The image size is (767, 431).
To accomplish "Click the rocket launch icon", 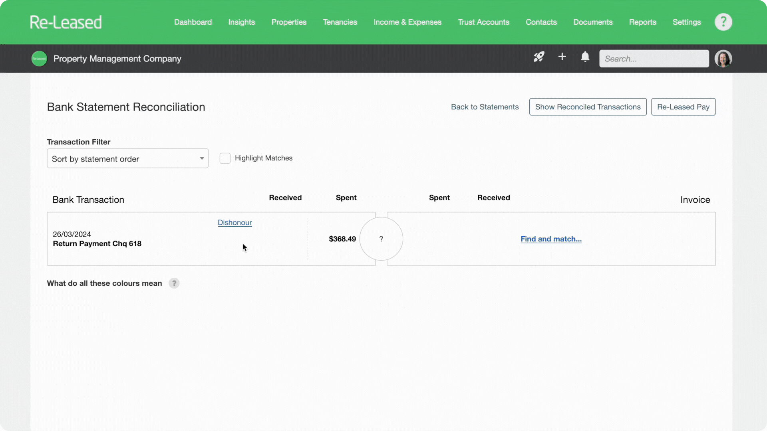I will click(x=539, y=57).
